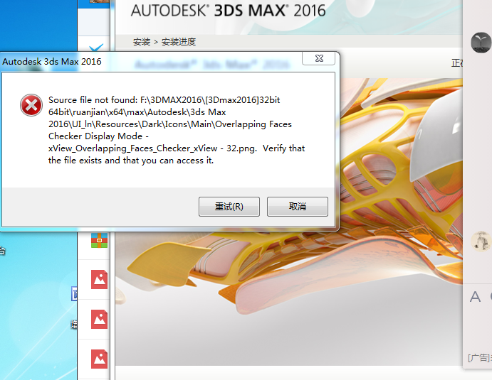
Task: Click the Autodesk 3ds Max 2016 dialog title
Action: pyautogui.click(x=52, y=62)
